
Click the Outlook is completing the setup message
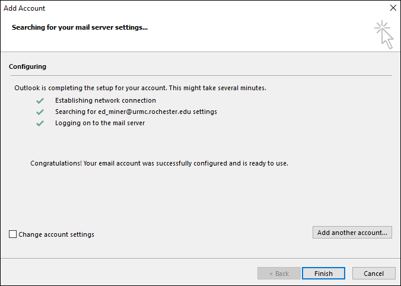pyautogui.click(x=140, y=88)
